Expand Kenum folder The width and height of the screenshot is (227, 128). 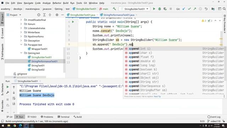click(21, 24)
